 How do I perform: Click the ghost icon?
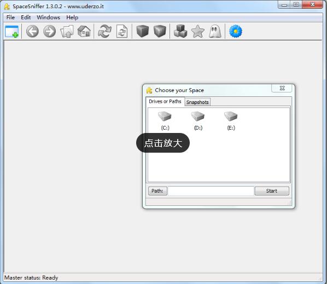click(215, 31)
